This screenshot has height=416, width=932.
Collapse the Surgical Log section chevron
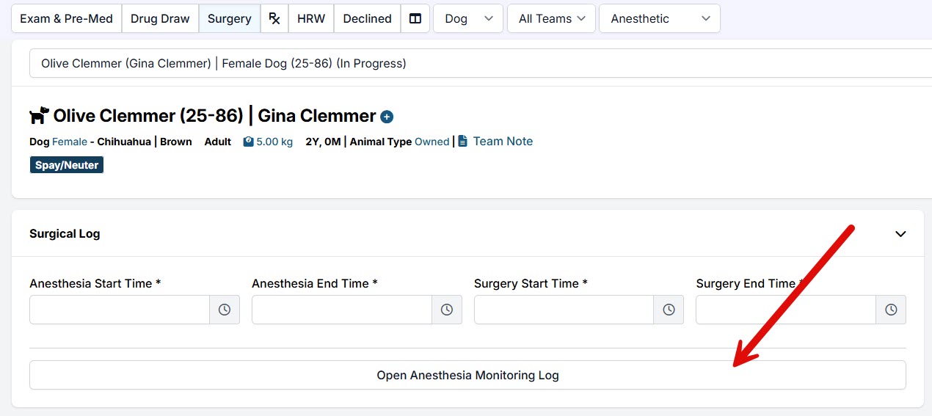(901, 234)
